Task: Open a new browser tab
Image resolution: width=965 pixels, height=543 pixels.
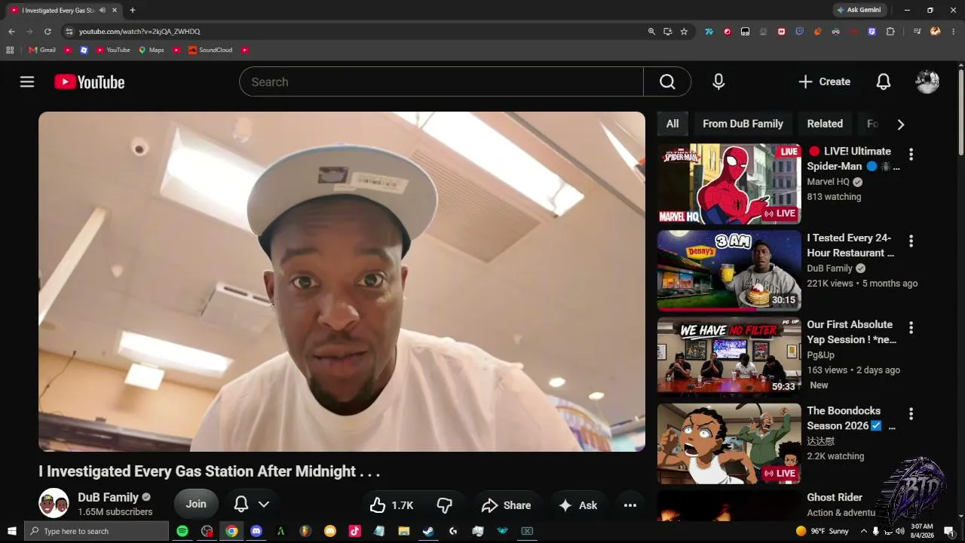Action: [133, 11]
